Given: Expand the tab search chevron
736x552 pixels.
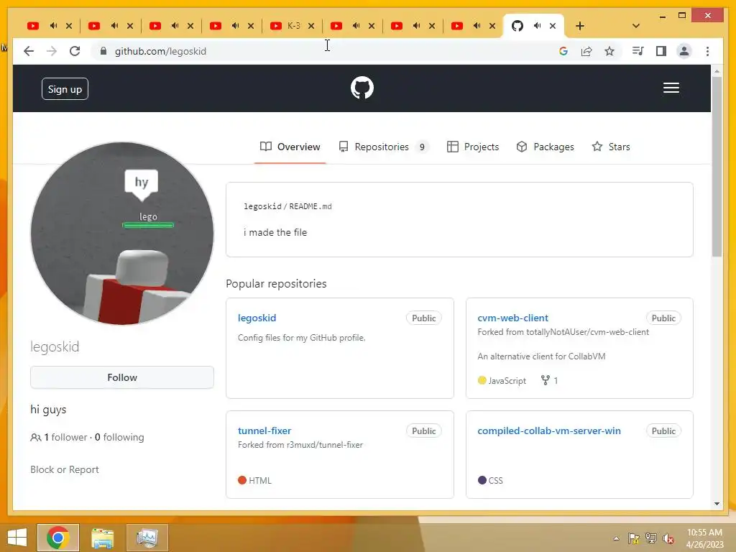Looking at the screenshot, I should point(635,26).
